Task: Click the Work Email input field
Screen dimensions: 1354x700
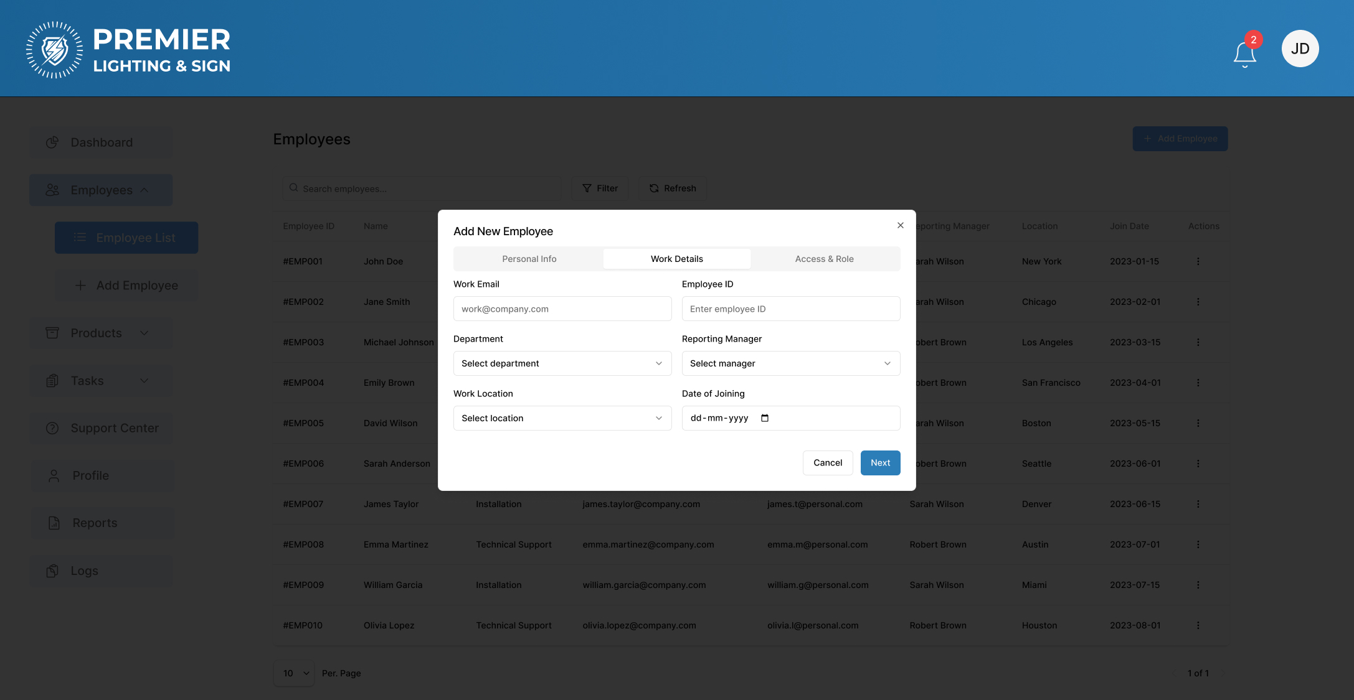Action: 562,309
